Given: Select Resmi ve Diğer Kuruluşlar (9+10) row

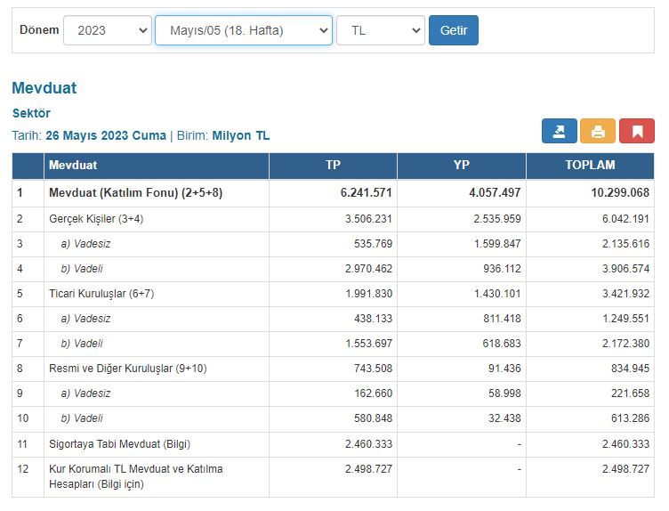Looking at the screenshot, I should [x=333, y=369].
